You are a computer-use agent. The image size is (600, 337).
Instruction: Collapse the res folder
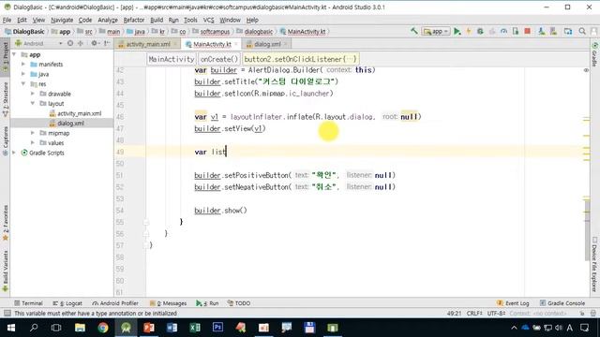[x=23, y=83]
